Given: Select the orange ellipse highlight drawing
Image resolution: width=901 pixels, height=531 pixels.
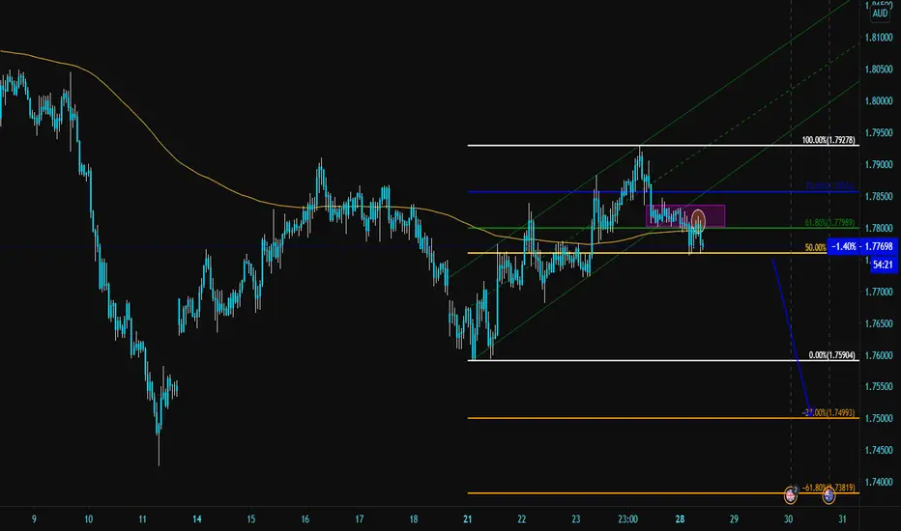Looking at the screenshot, I should tap(698, 221).
